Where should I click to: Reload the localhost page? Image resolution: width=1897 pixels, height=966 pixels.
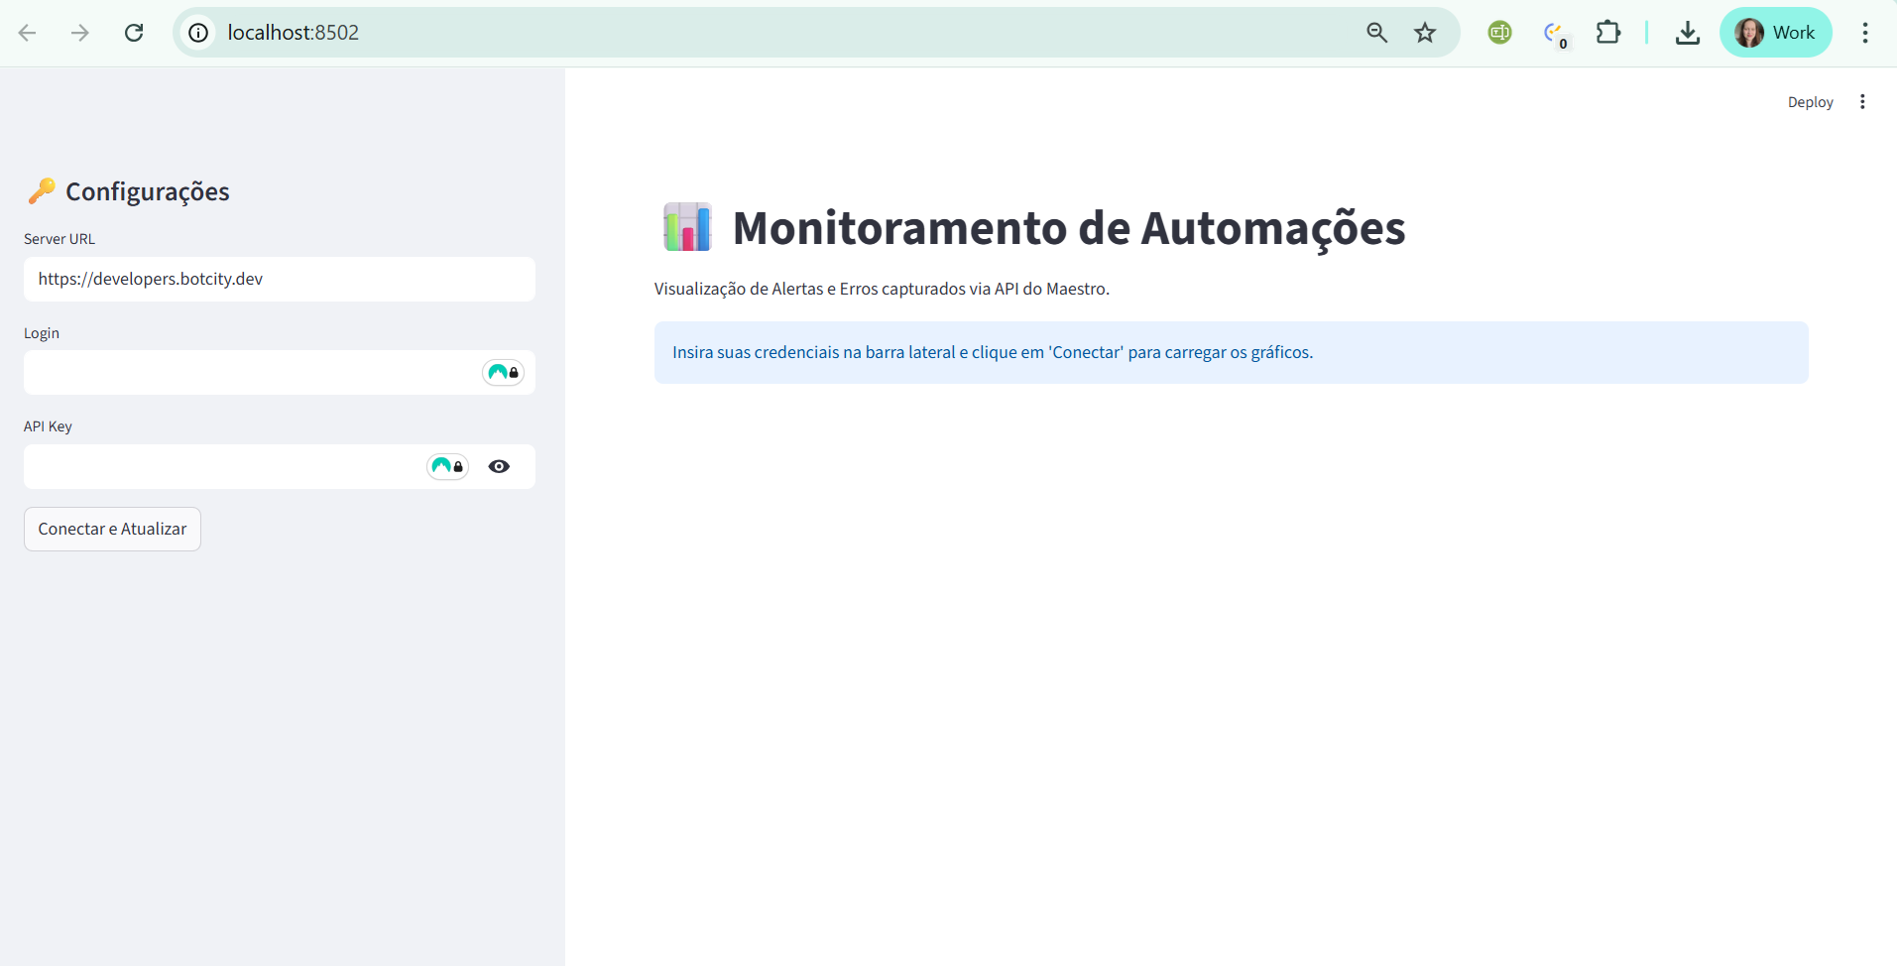134,33
